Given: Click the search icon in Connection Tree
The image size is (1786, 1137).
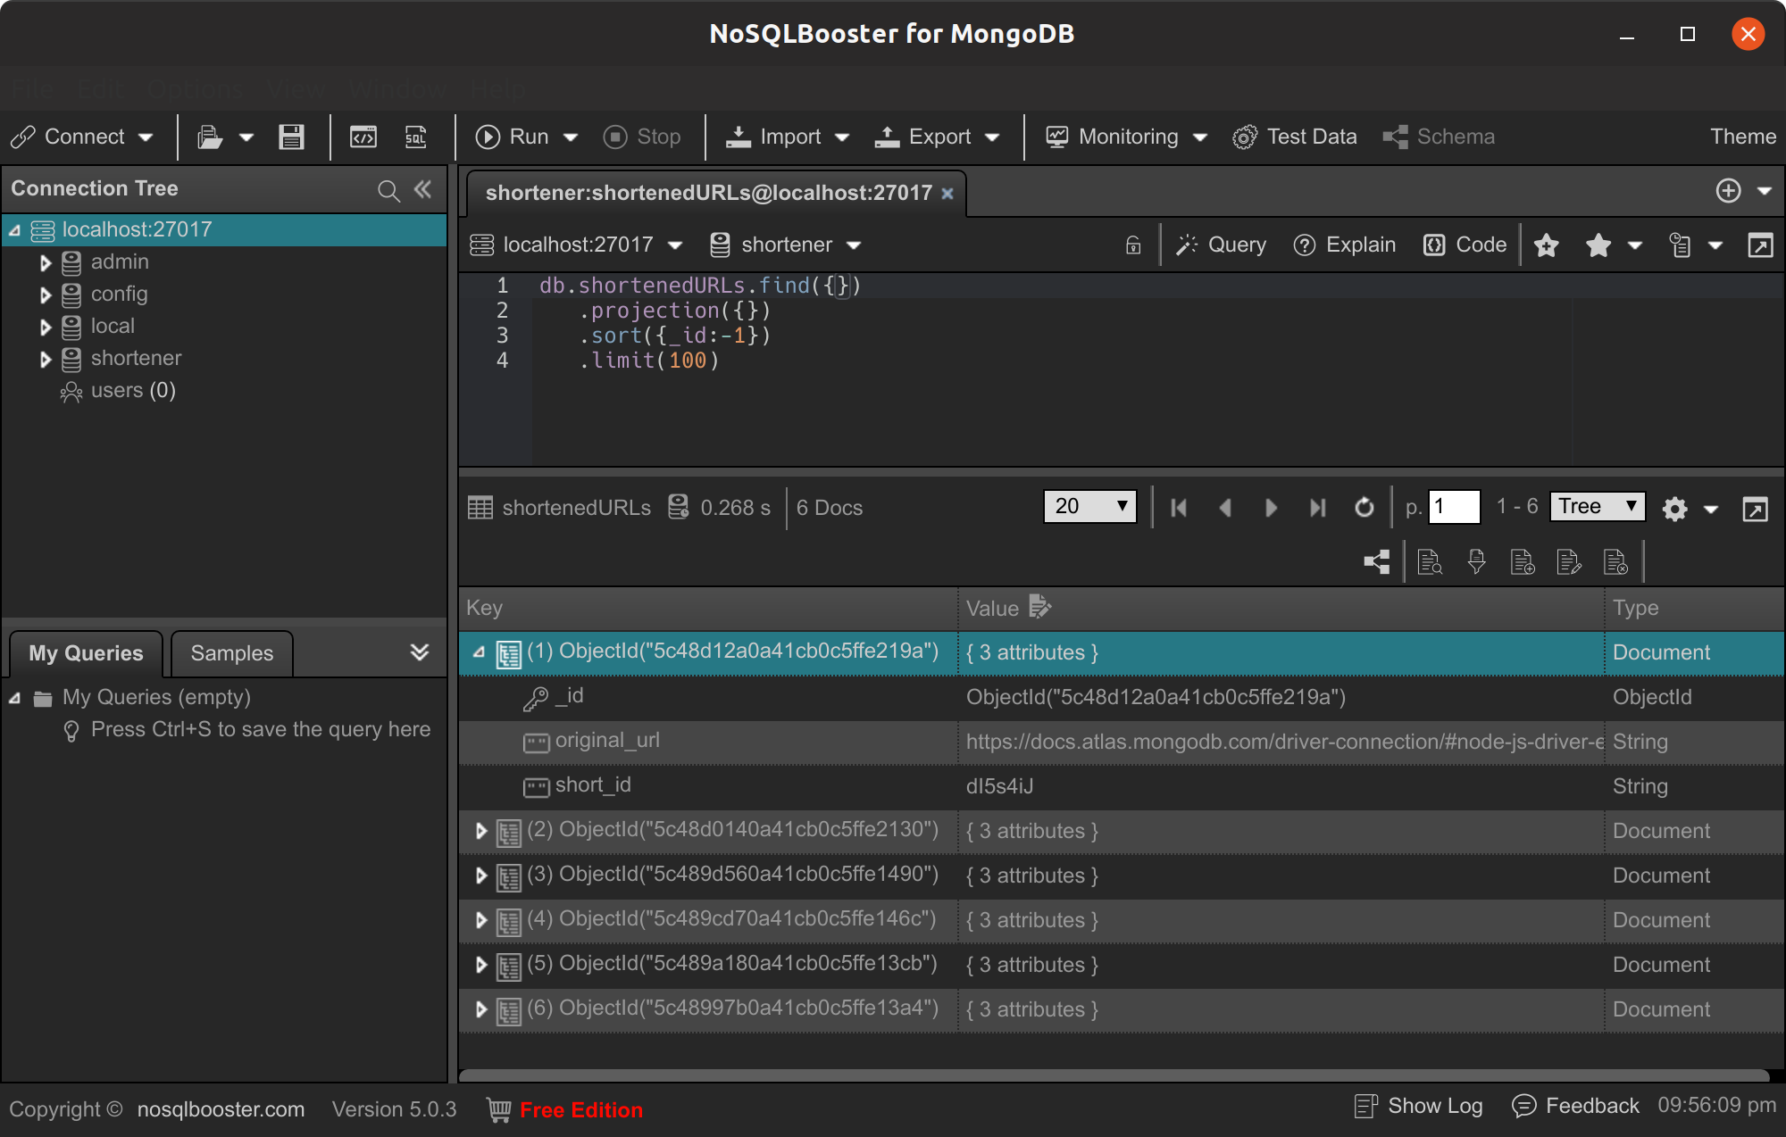Looking at the screenshot, I should pos(388,190).
